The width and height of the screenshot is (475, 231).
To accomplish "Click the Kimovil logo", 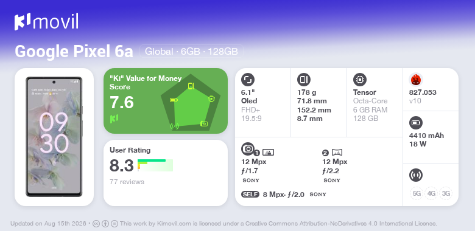I will coord(46,22).
